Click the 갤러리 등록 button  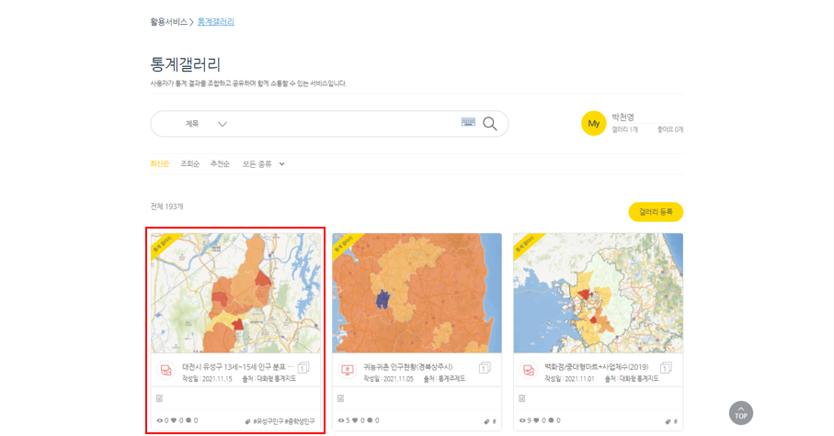[656, 212]
